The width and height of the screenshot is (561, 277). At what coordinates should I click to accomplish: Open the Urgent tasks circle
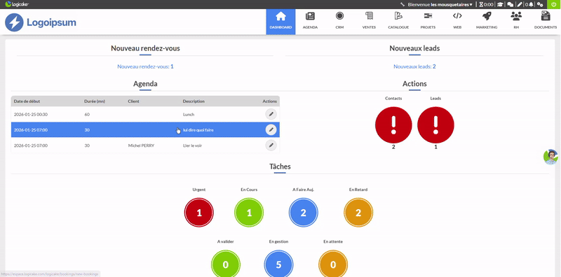tap(199, 213)
